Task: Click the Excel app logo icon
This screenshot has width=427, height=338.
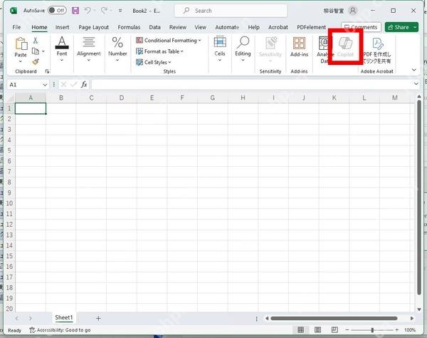Action: tap(14, 11)
